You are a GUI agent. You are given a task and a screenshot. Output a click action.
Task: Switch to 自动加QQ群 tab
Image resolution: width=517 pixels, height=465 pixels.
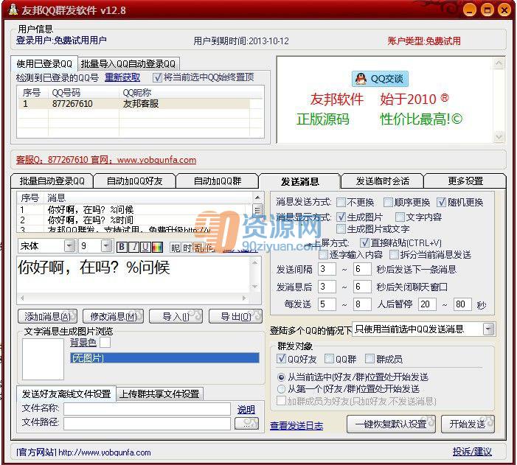coord(218,181)
